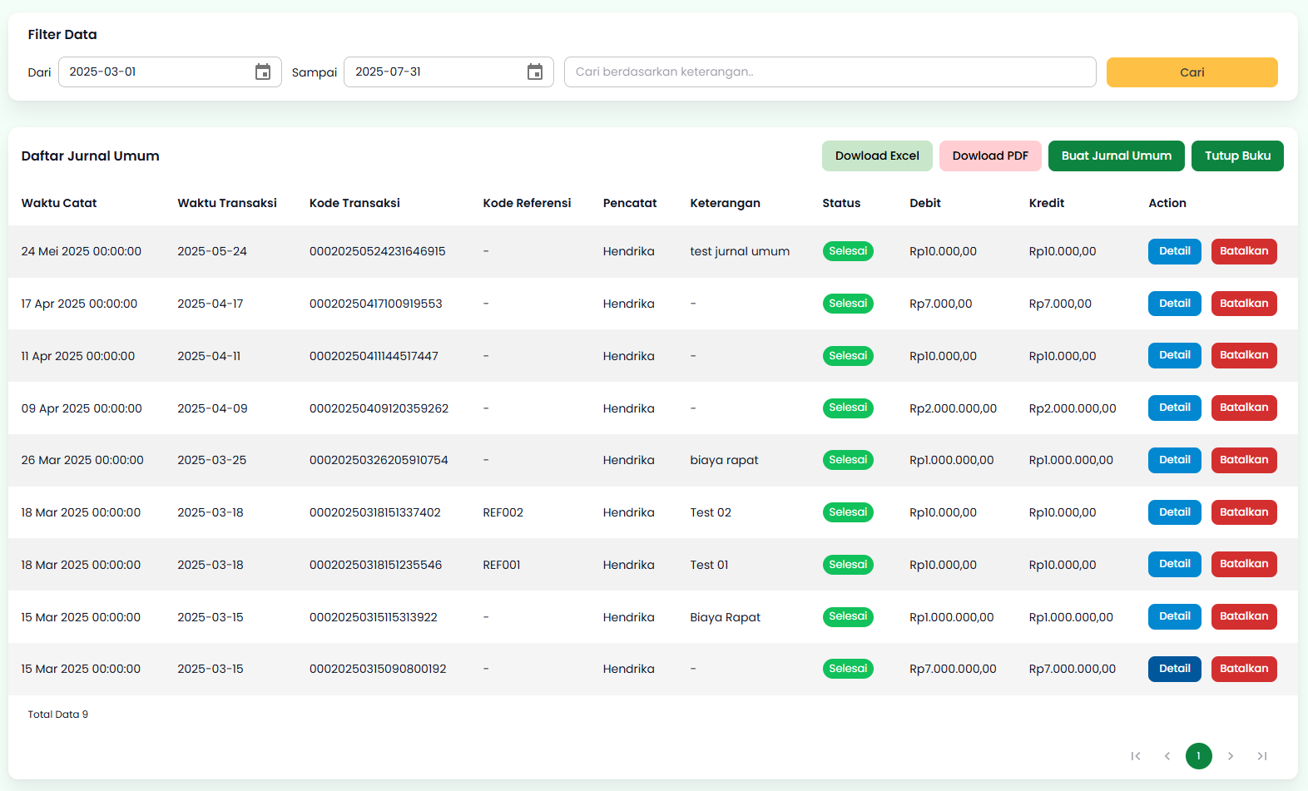Cancel the biaya rapat entry via Batalkan
Image resolution: width=1308 pixels, height=791 pixels.
click(x=1244, y=460)
